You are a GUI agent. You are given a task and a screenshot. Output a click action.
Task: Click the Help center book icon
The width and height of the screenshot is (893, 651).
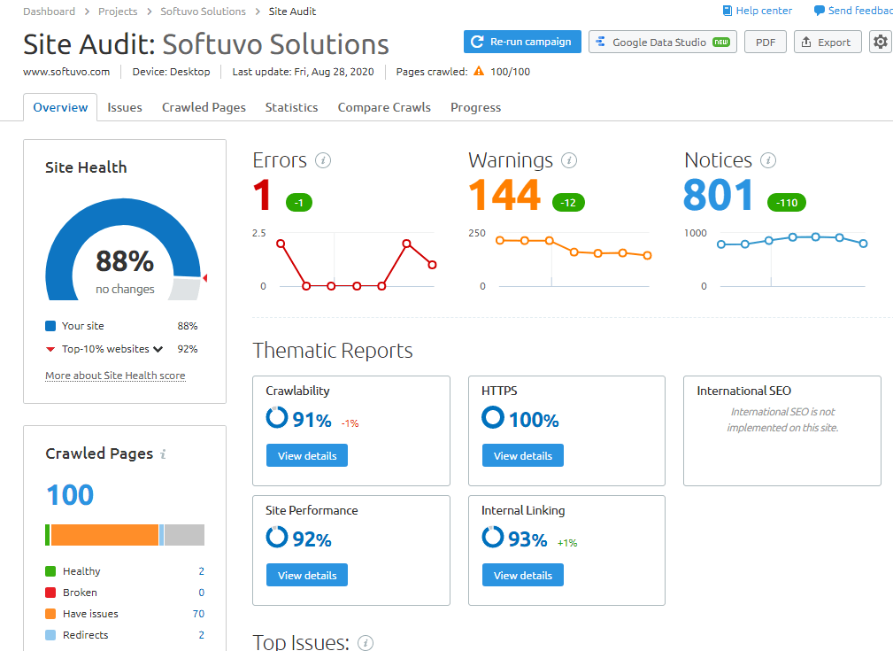click(727, 11)
